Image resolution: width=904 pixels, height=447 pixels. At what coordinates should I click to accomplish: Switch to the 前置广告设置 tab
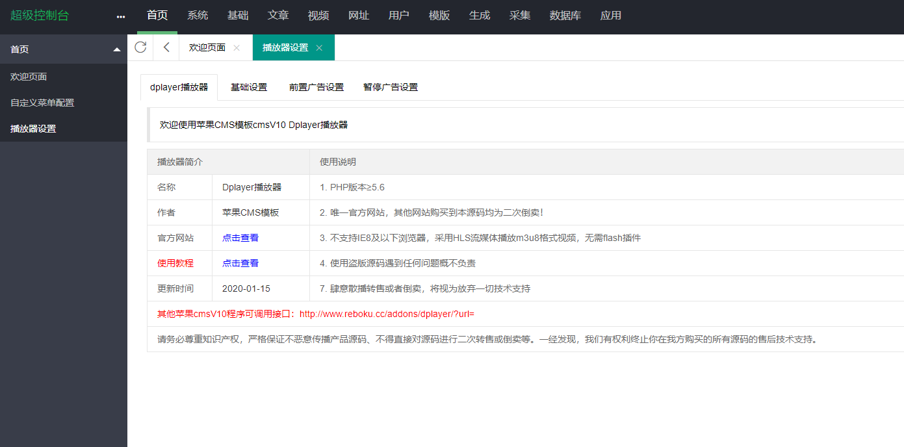pyautogui.click(x=316, y=86)
